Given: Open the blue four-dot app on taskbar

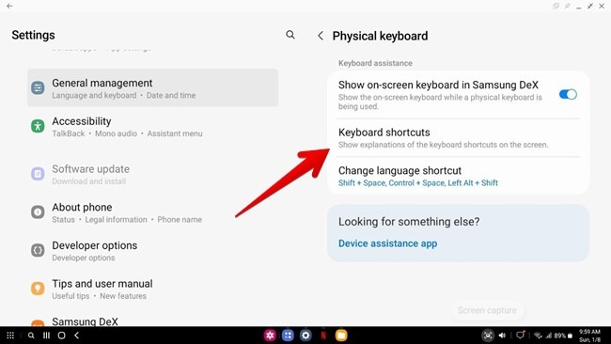Looking at the screenshot, I should 288,336.
